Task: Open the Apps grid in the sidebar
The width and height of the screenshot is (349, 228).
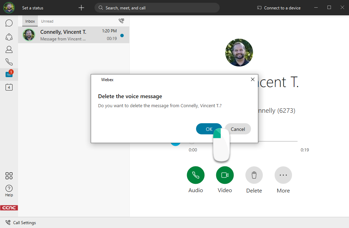Action: [9, 176]
